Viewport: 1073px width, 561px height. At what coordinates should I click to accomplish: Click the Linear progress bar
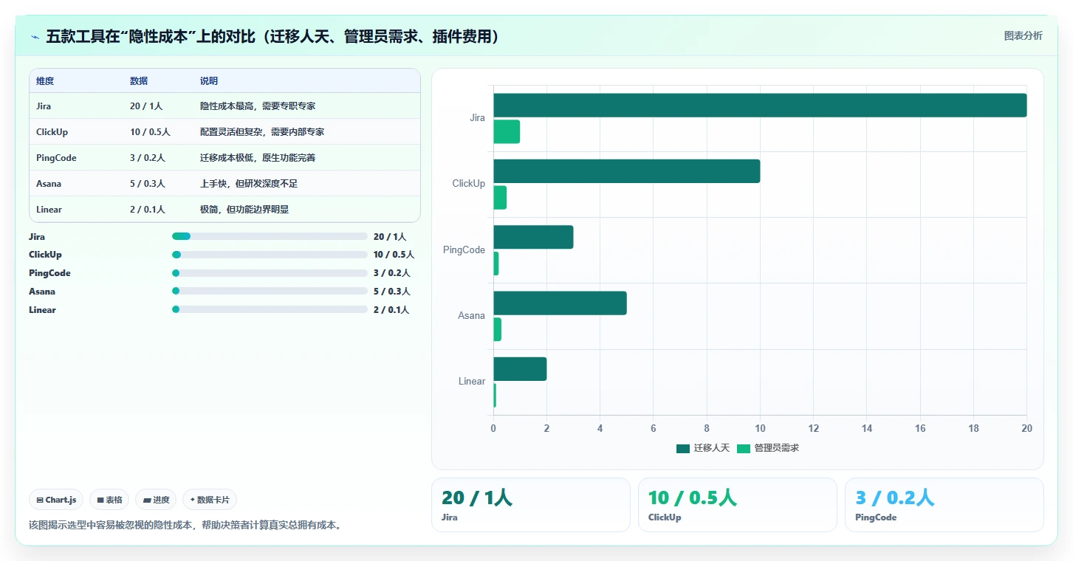(x=270, y=309)
